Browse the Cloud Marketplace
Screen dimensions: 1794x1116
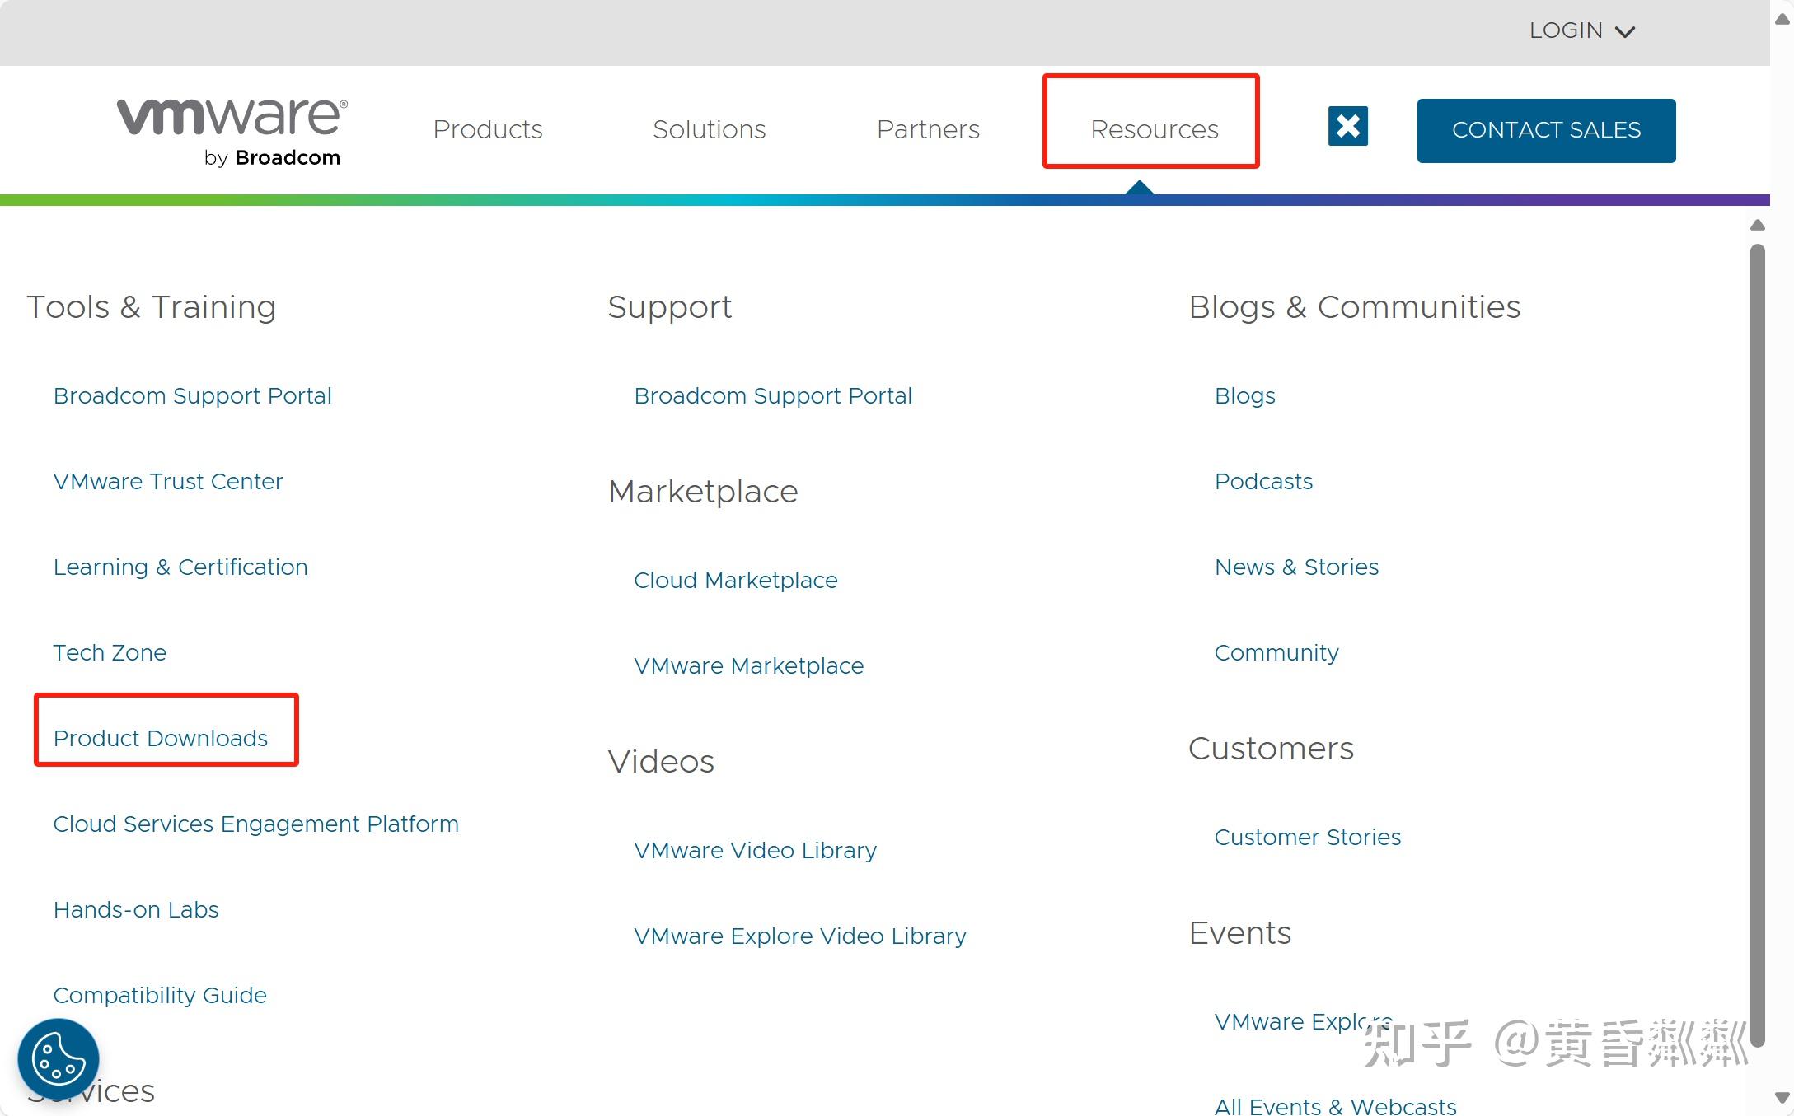(735, 580)
